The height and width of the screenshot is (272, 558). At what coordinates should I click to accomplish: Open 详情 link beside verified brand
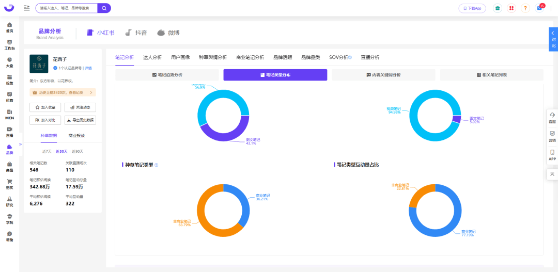[88, 68]
